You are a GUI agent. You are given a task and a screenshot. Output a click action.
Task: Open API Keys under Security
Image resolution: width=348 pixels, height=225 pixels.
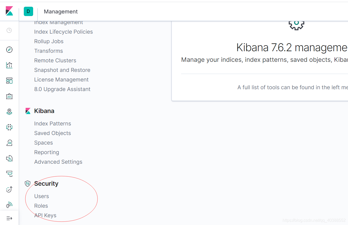point(45,215)
